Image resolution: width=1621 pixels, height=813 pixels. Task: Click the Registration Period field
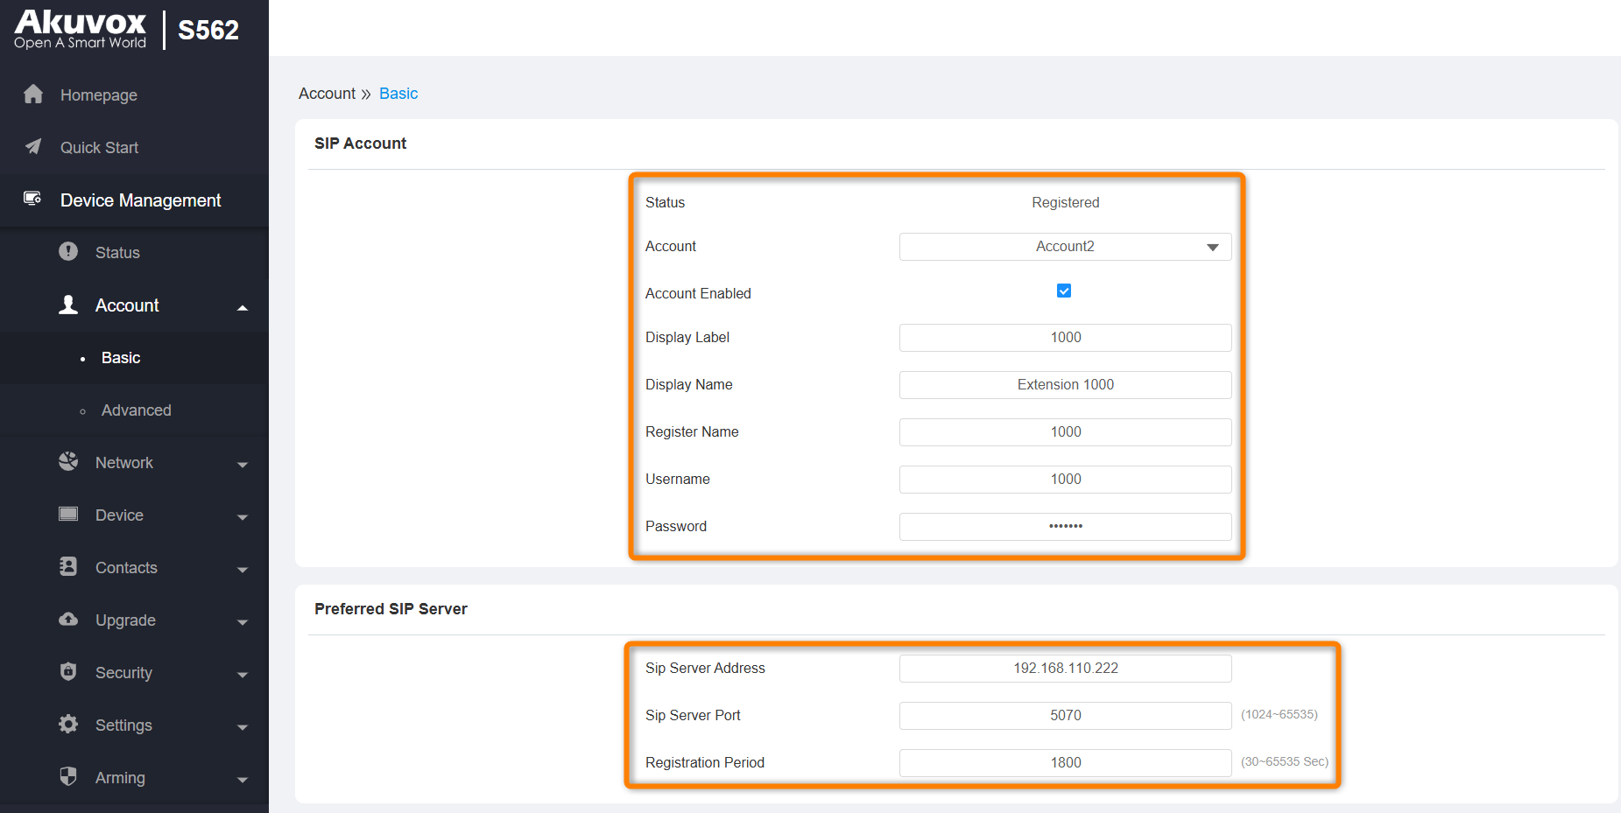(1065, 763)
